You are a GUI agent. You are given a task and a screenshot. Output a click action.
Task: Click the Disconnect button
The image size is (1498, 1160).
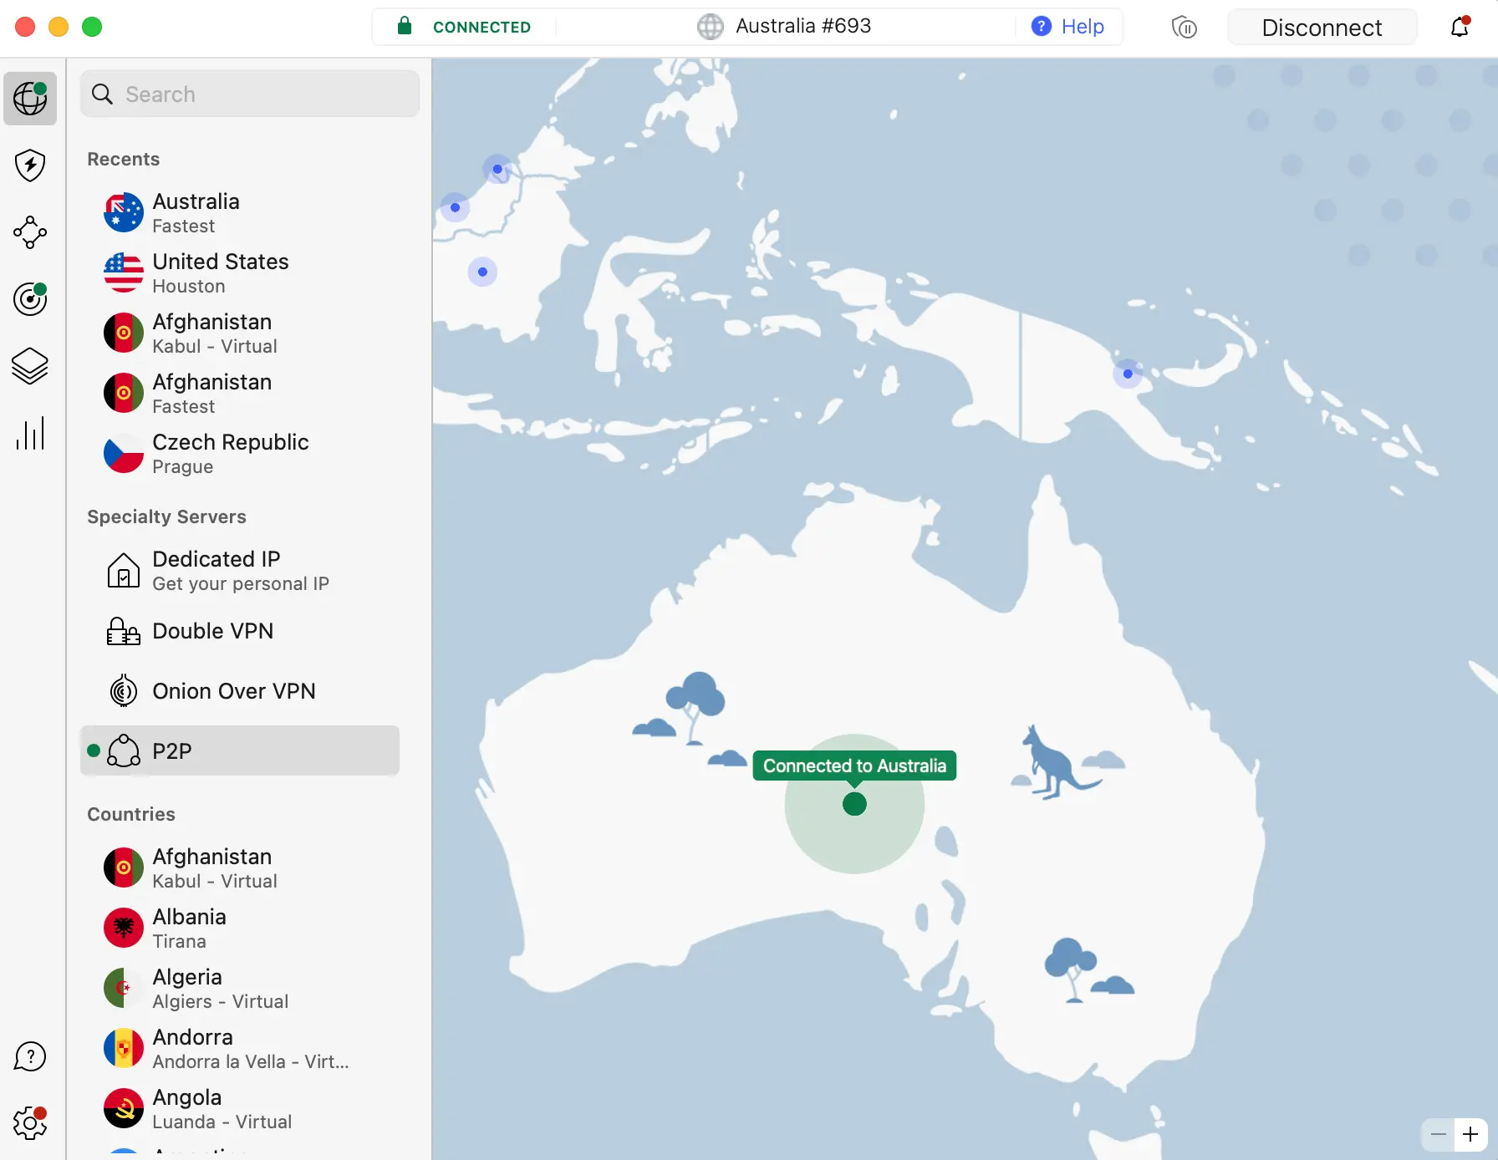[1322, 28]
